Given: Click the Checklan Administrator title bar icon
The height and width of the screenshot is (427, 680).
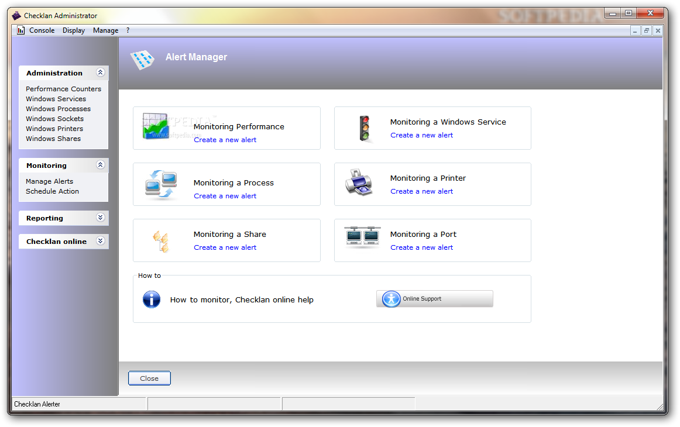Looking at the screenshot, I should [16, 16].
